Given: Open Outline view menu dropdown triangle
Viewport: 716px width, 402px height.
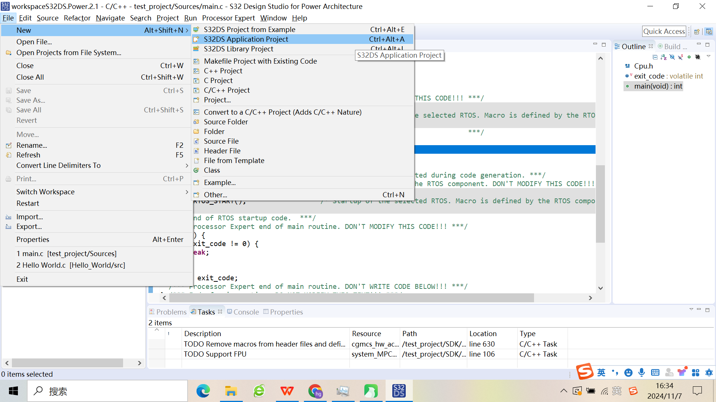Looking at the screenshot, I should point(709,56).
